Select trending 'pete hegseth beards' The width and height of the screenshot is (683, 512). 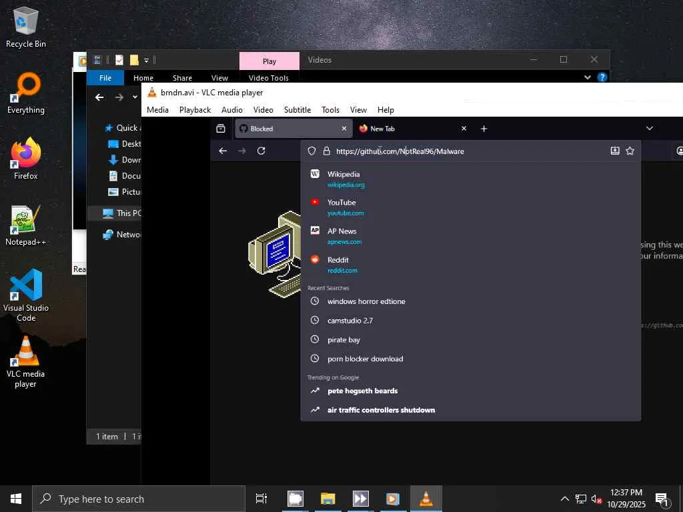click(470, 391)
